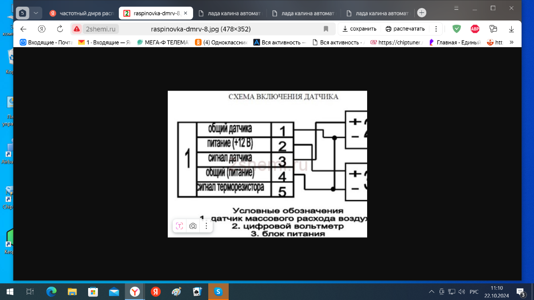Expand the bookmarks overflow chevron '»'
The height and width of the screenshot is (300, 534).
pyautogui.click(x=511, y=43)
